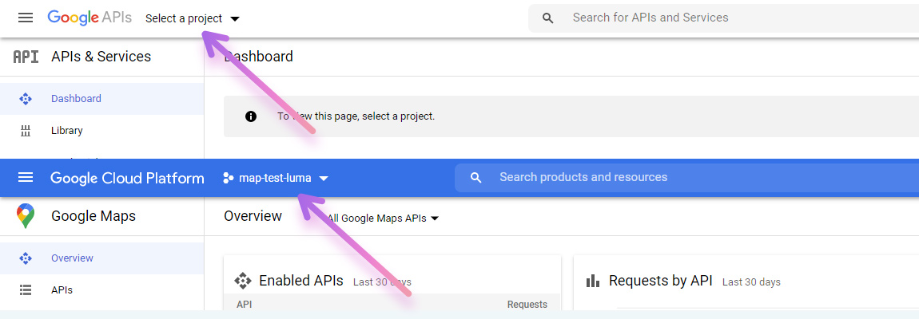This screenshot has width=919, height=319.
Task: Click the Overview sidebar icon
Action: tap(26, 258)
